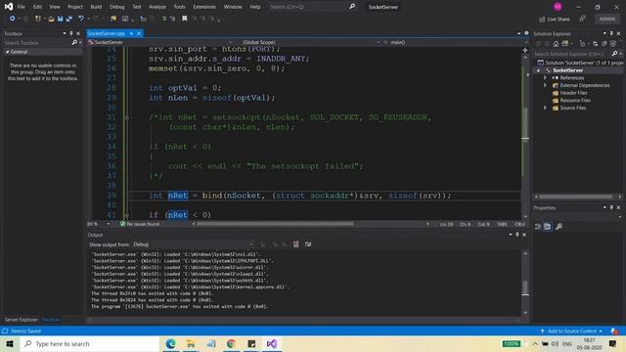Open the Analyze menu
This screenshot has height=352, width=626.
click(157, 7)
